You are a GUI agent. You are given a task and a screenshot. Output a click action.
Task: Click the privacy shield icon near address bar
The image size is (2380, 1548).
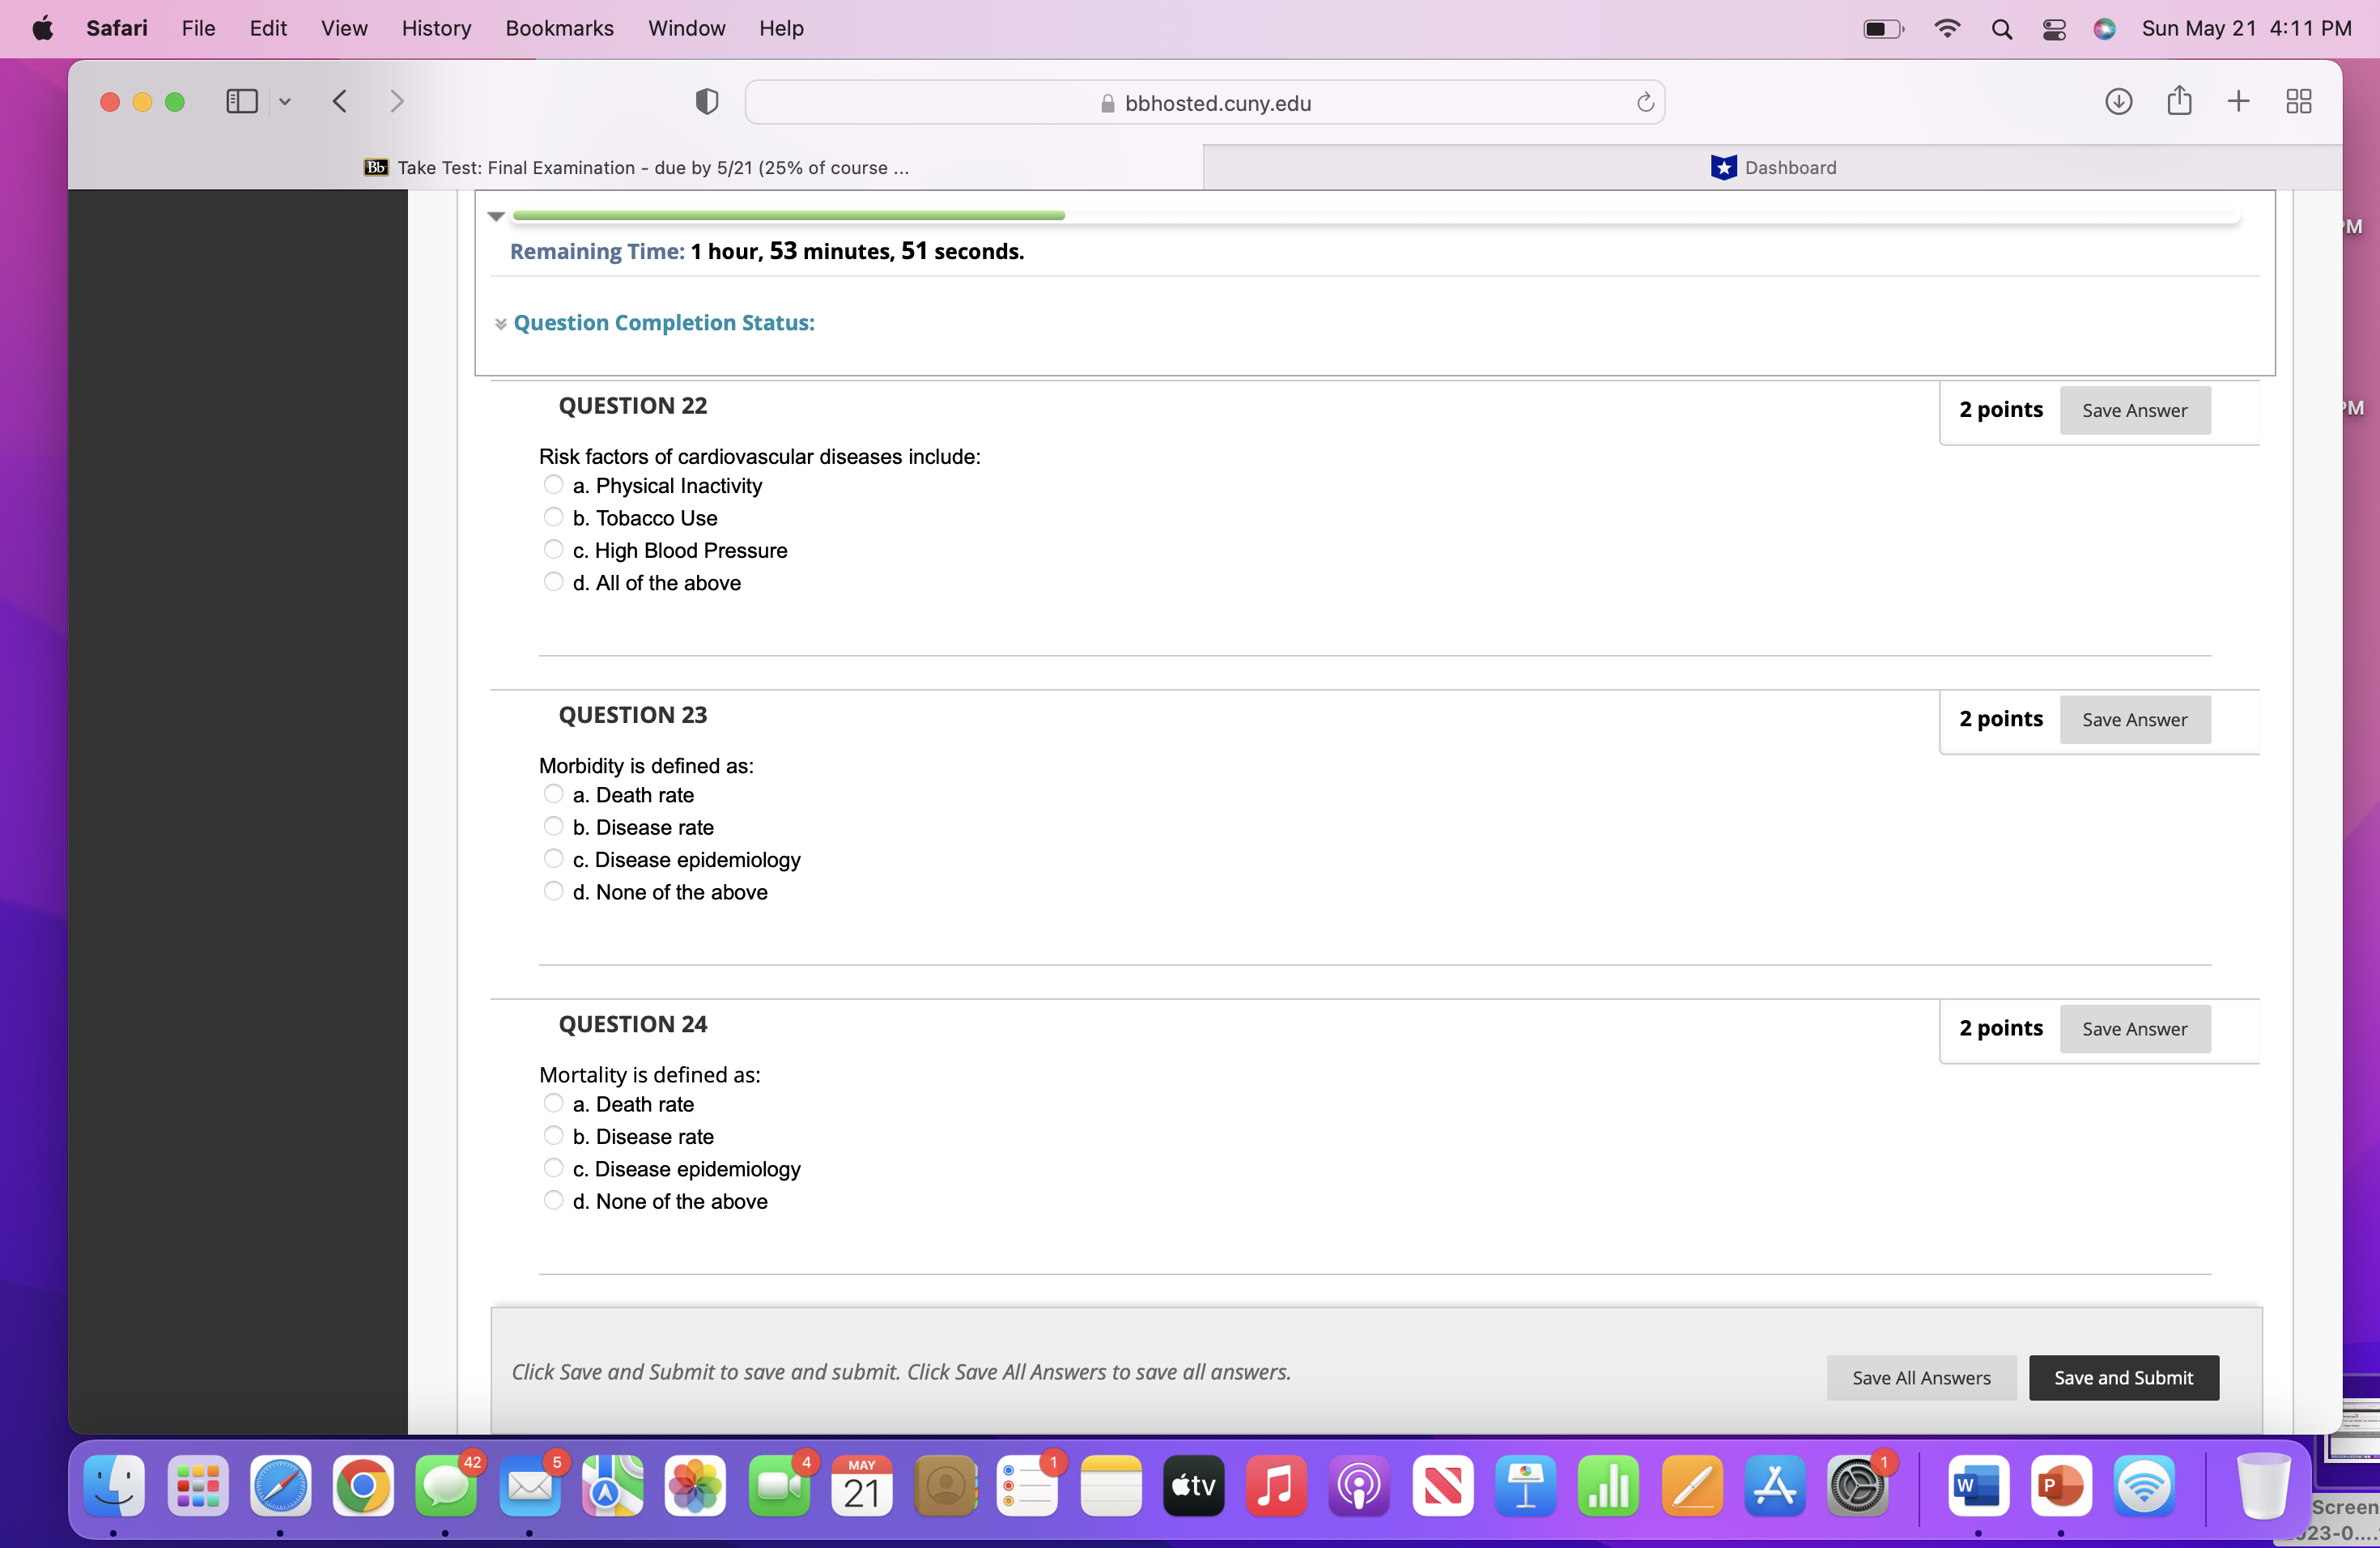[x=706, y=101]
